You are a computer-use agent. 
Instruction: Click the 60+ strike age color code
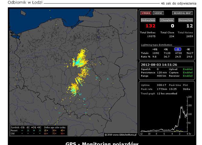pos(46,133)
